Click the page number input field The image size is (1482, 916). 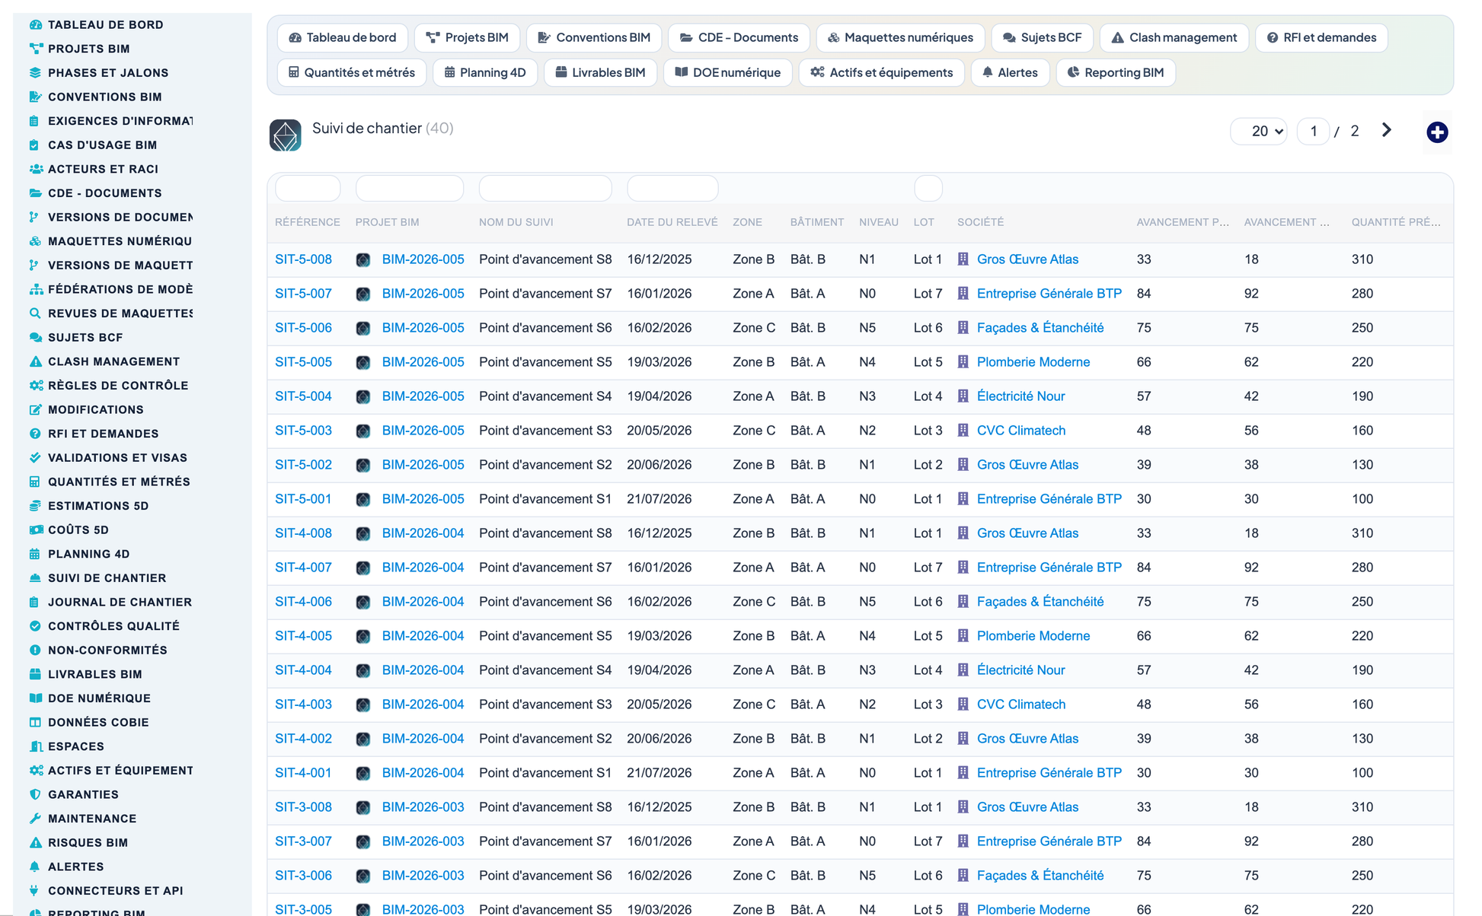tap(1313, 131)
